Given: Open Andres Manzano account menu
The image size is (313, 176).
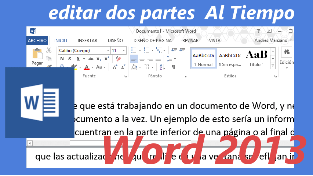Looking at the screenshot, I should coord(273,40).
